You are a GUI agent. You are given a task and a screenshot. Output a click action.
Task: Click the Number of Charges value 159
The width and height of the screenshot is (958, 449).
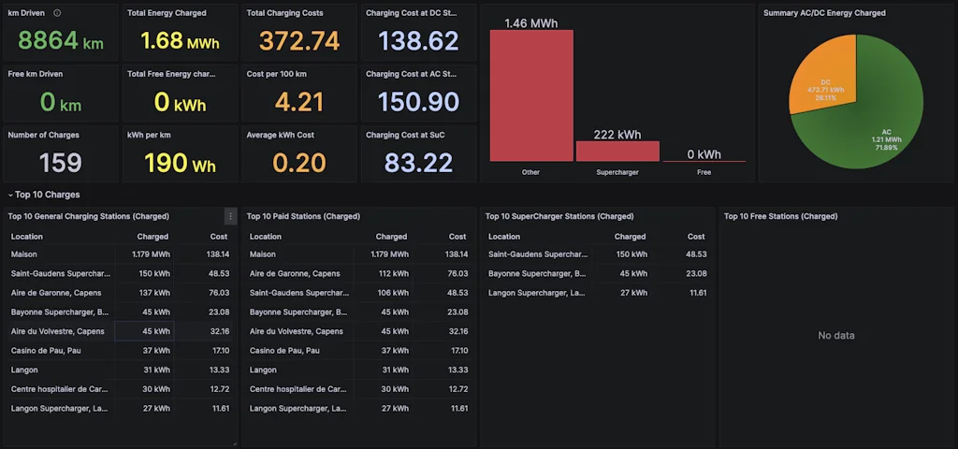click(61, 163)
